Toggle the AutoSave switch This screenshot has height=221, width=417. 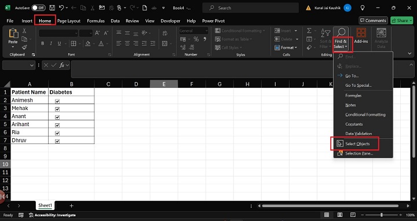(x=38, y=8)
